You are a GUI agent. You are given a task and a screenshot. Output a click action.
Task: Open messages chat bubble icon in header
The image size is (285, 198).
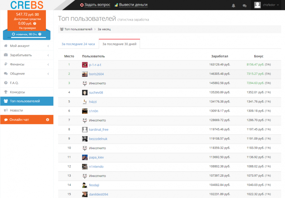244,6
